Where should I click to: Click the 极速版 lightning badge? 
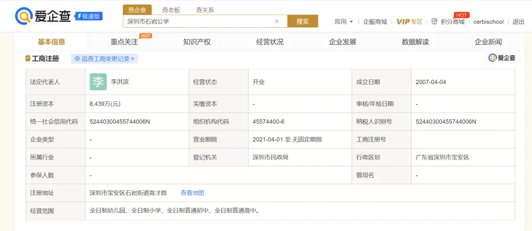coord(89,16)
